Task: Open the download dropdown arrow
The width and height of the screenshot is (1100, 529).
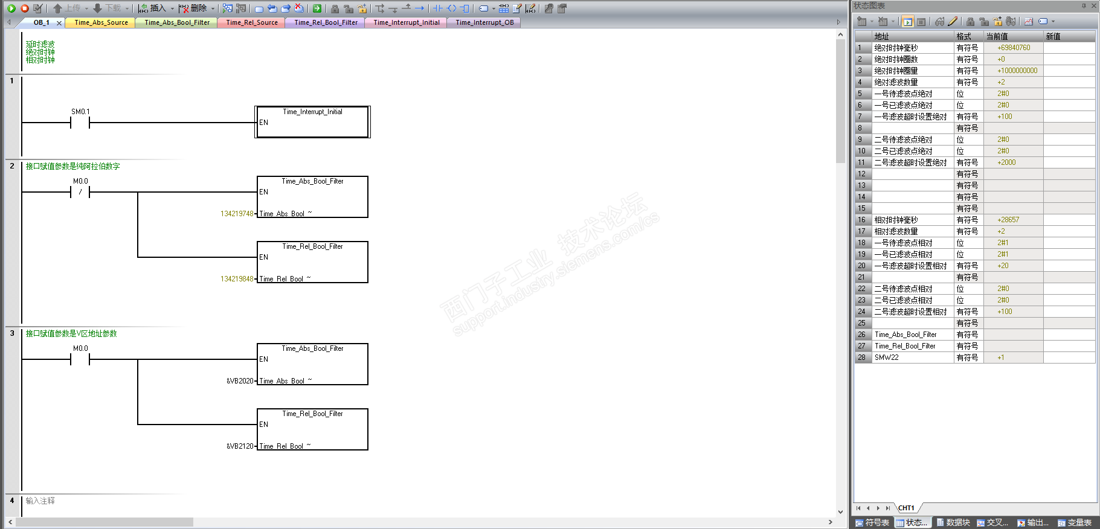Action: tap(127, 8)
